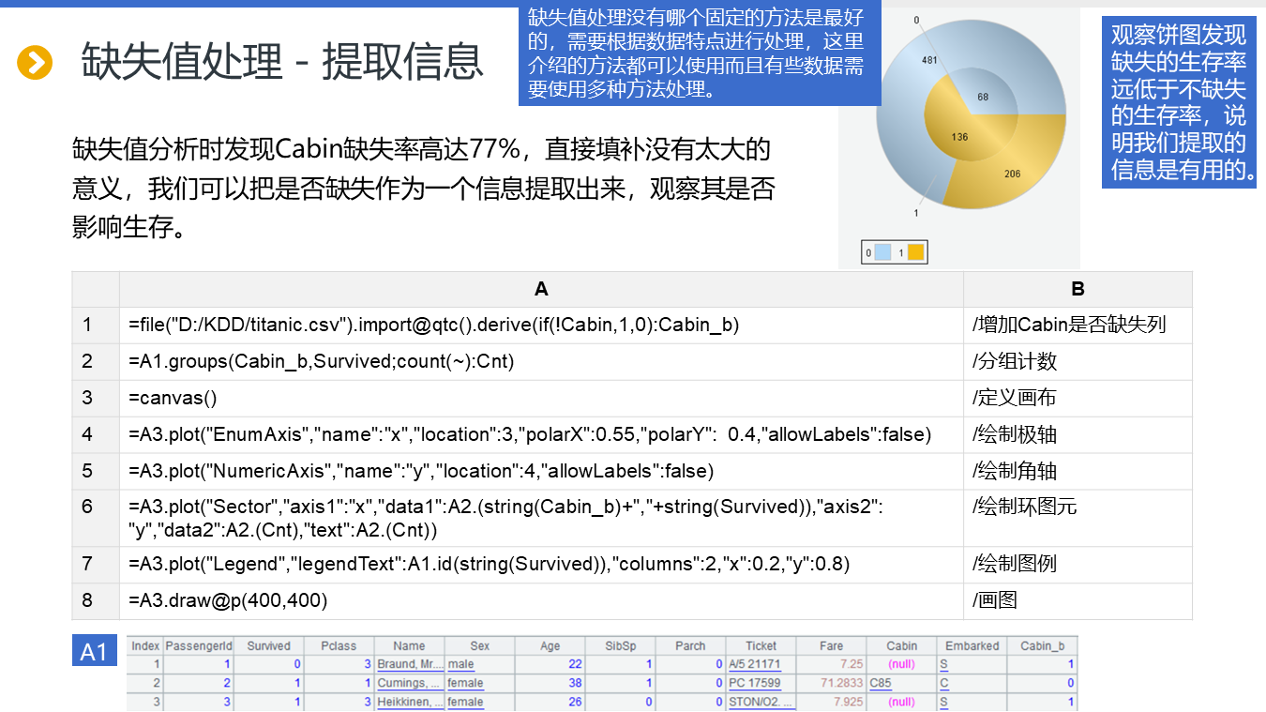Click the cell plotting "Legend"

541,564
